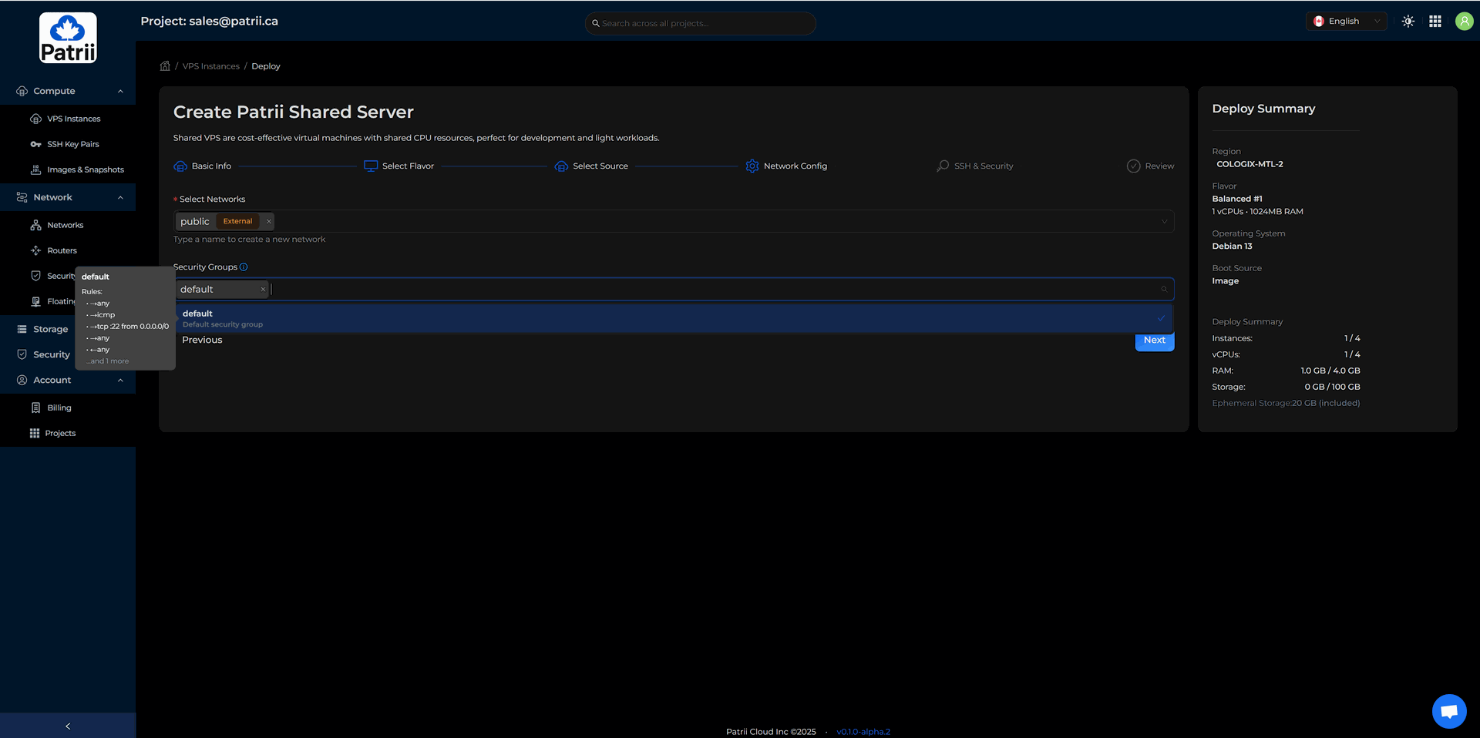Open the English language dropdown
This screenshot has height=738, width=1480.
(1346, 22)
